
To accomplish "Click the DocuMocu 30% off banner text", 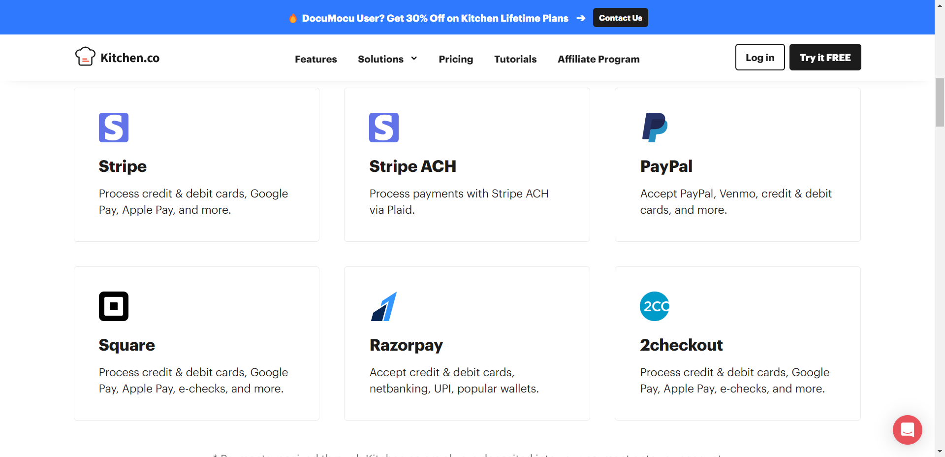I will 435,18.
